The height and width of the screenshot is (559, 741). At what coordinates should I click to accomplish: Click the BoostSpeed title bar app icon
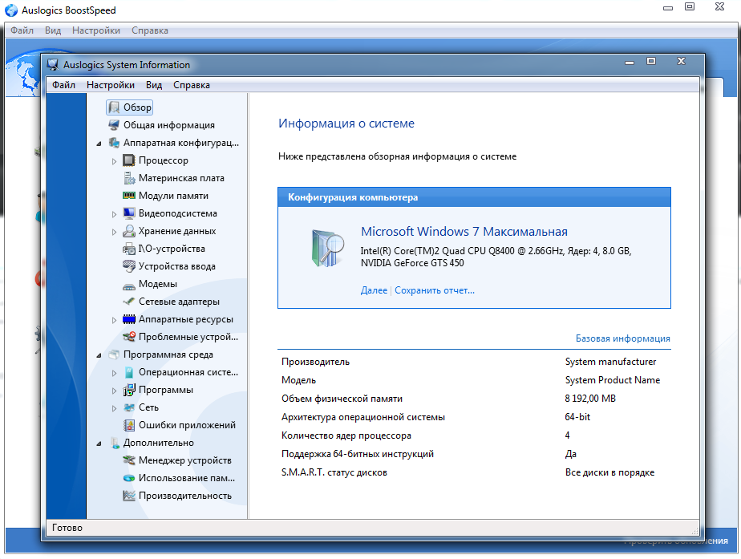[11, 10]
